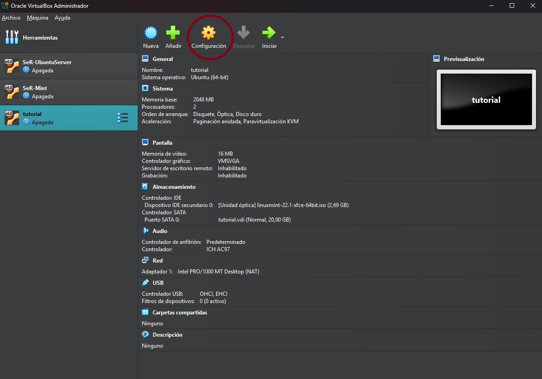Click the Red network icon
Screen dimensions: 542x379
[145, 260]
